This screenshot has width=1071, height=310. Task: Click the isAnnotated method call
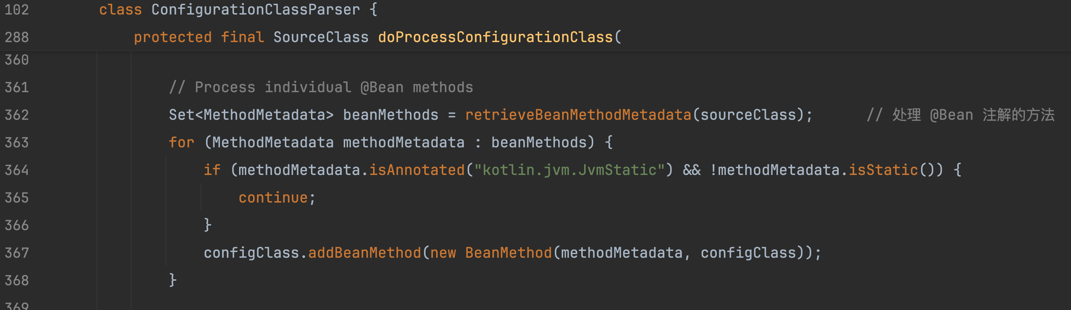(417, 170)
